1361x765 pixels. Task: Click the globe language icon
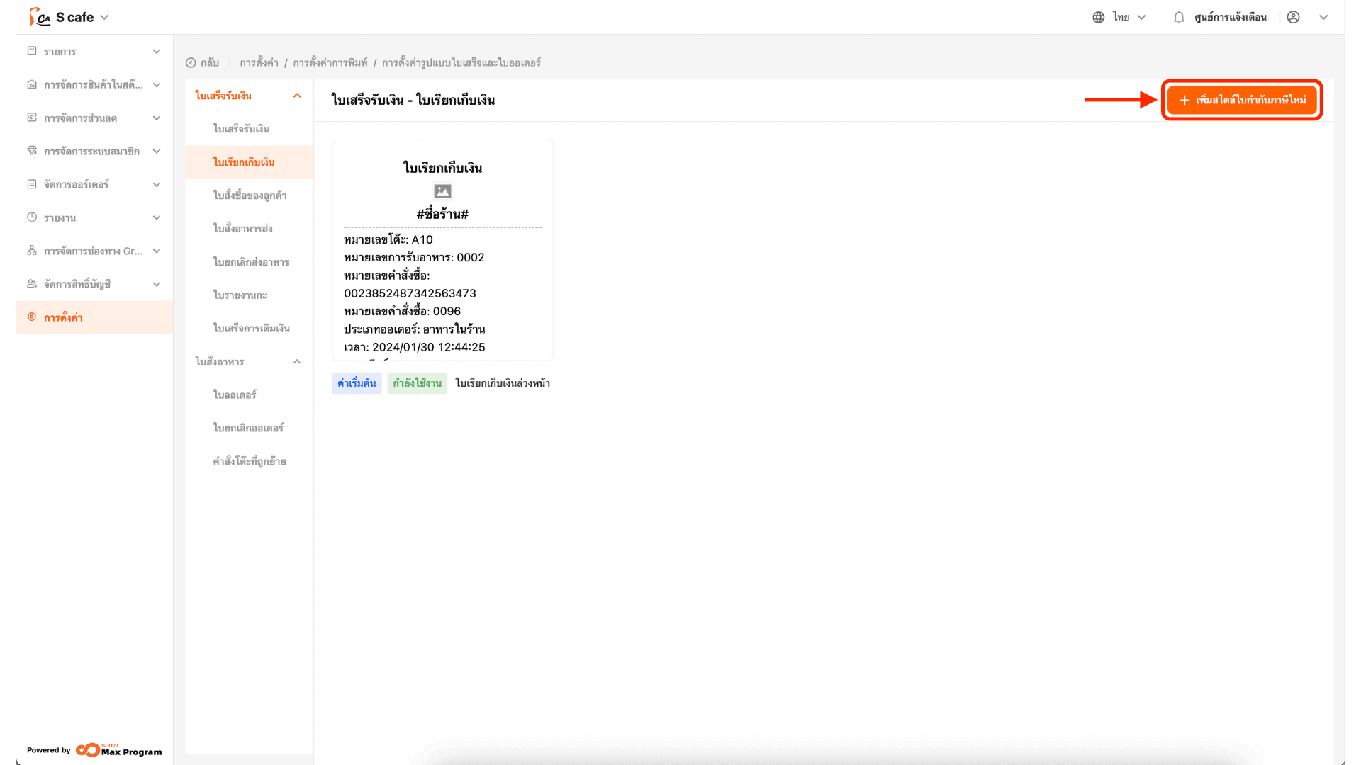pos(1098,17)
